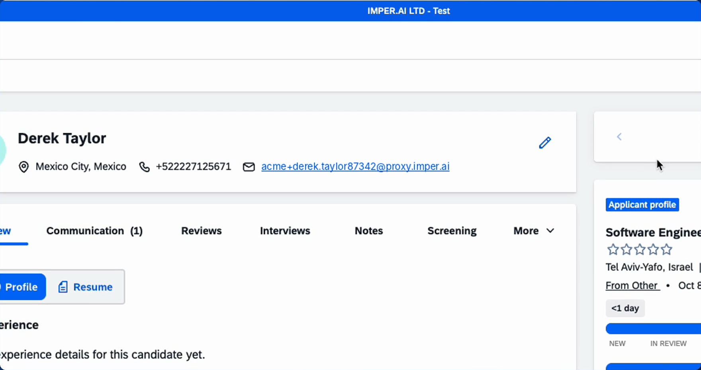This screenshot has height=370, width=701.
Task: Rate applicant with the second star
Action: click(x=626, y=249)
